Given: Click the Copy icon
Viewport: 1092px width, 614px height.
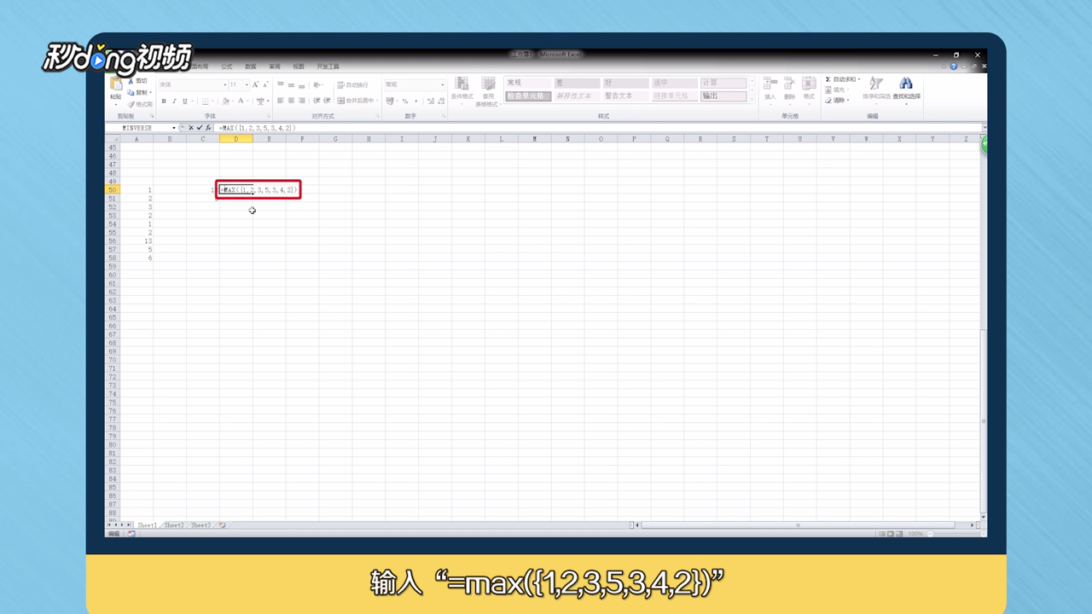Looking at the screenshot, I should [131, 92].
